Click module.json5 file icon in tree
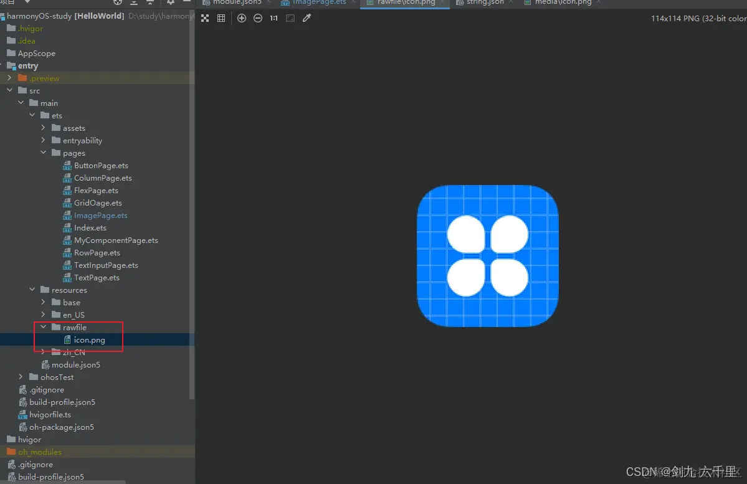This screenshot has width=747, height=484. 45,365
